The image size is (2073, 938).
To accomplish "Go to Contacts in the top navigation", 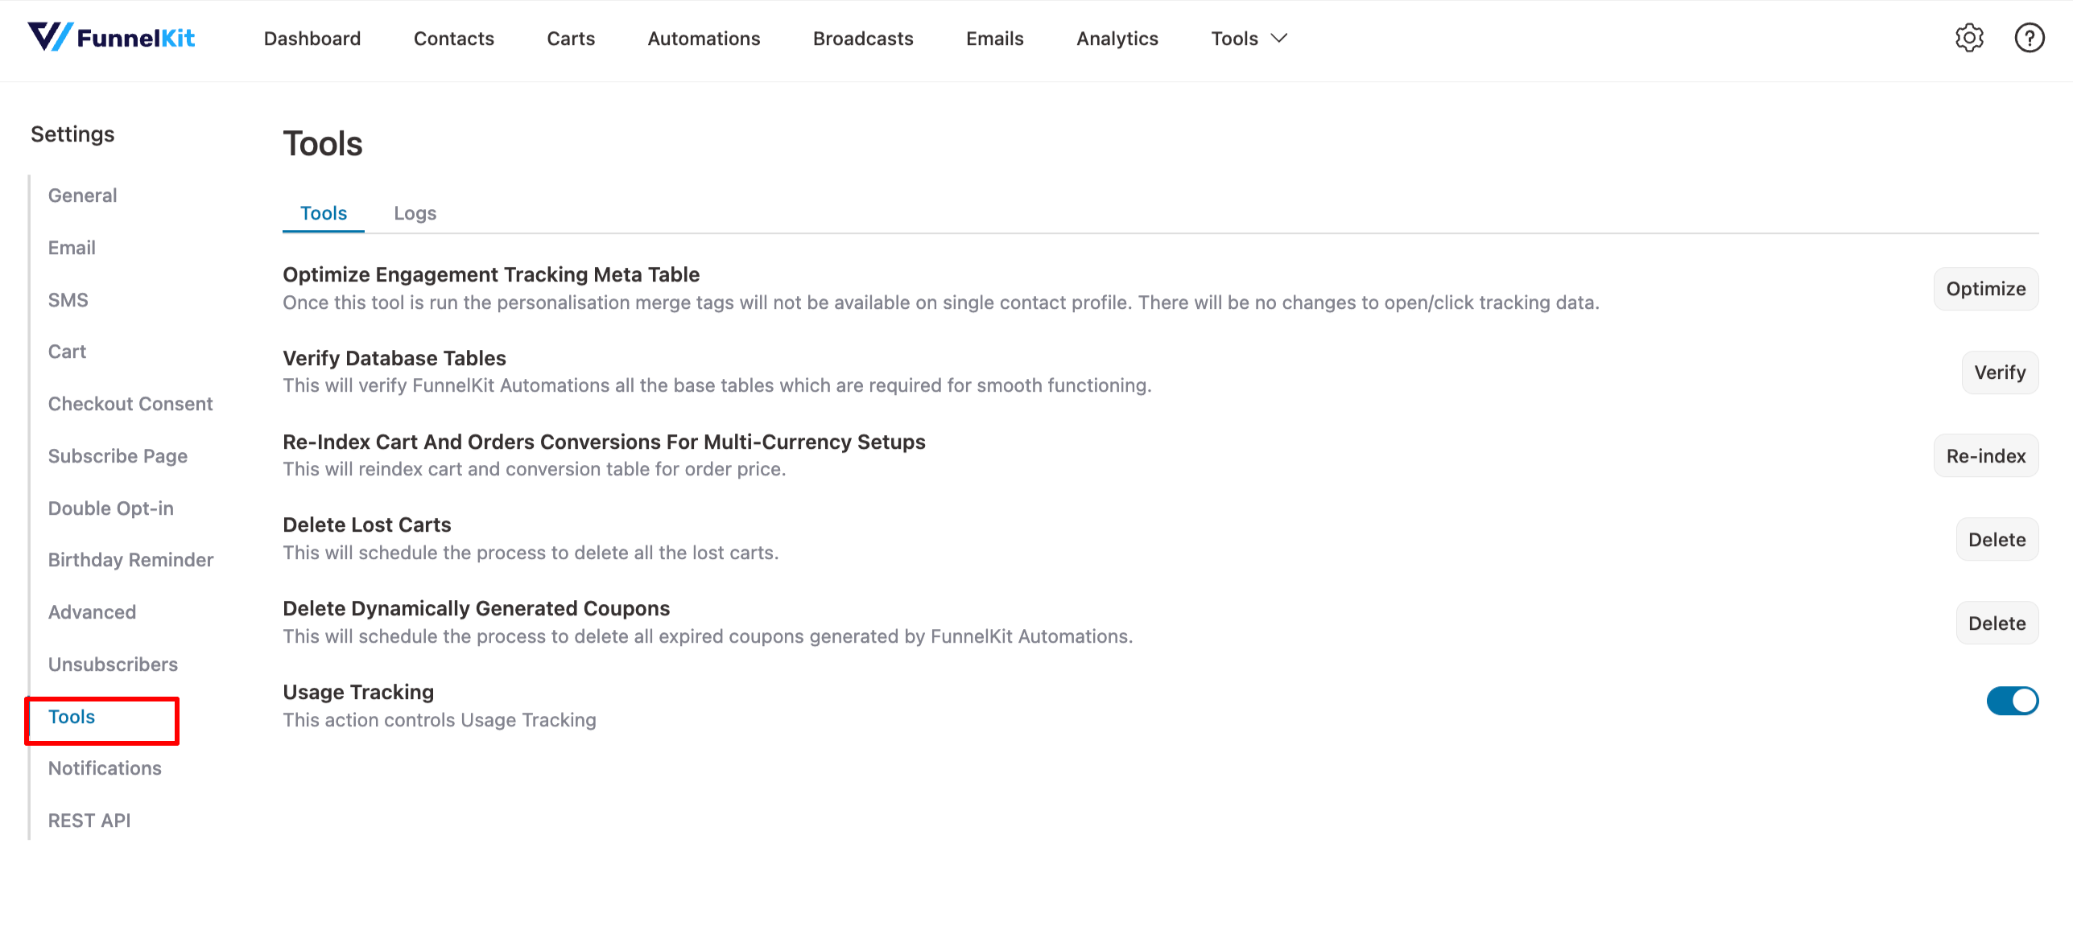I will 454,39.
